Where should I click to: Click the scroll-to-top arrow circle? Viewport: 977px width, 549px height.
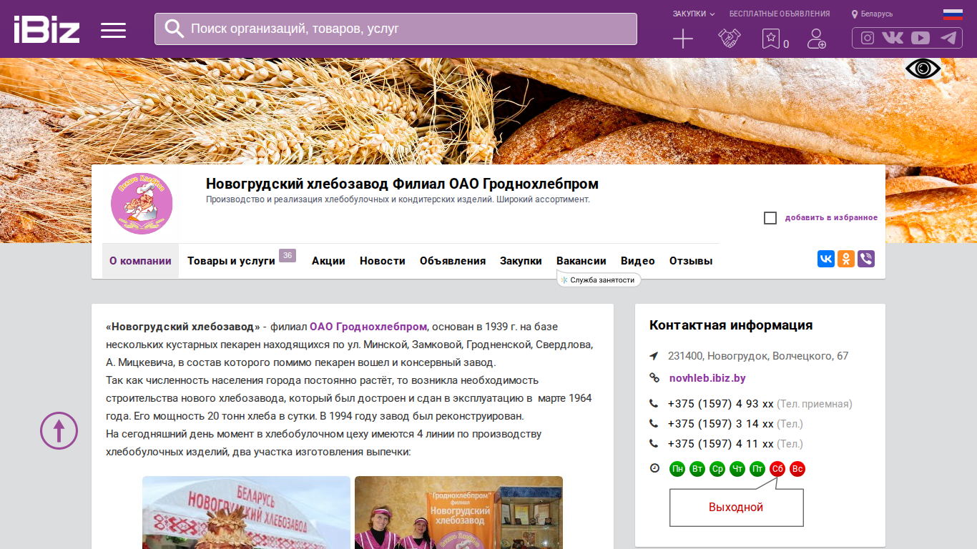59,430
